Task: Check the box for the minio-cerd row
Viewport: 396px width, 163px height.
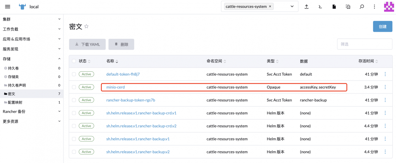Action: pos(74,87)
